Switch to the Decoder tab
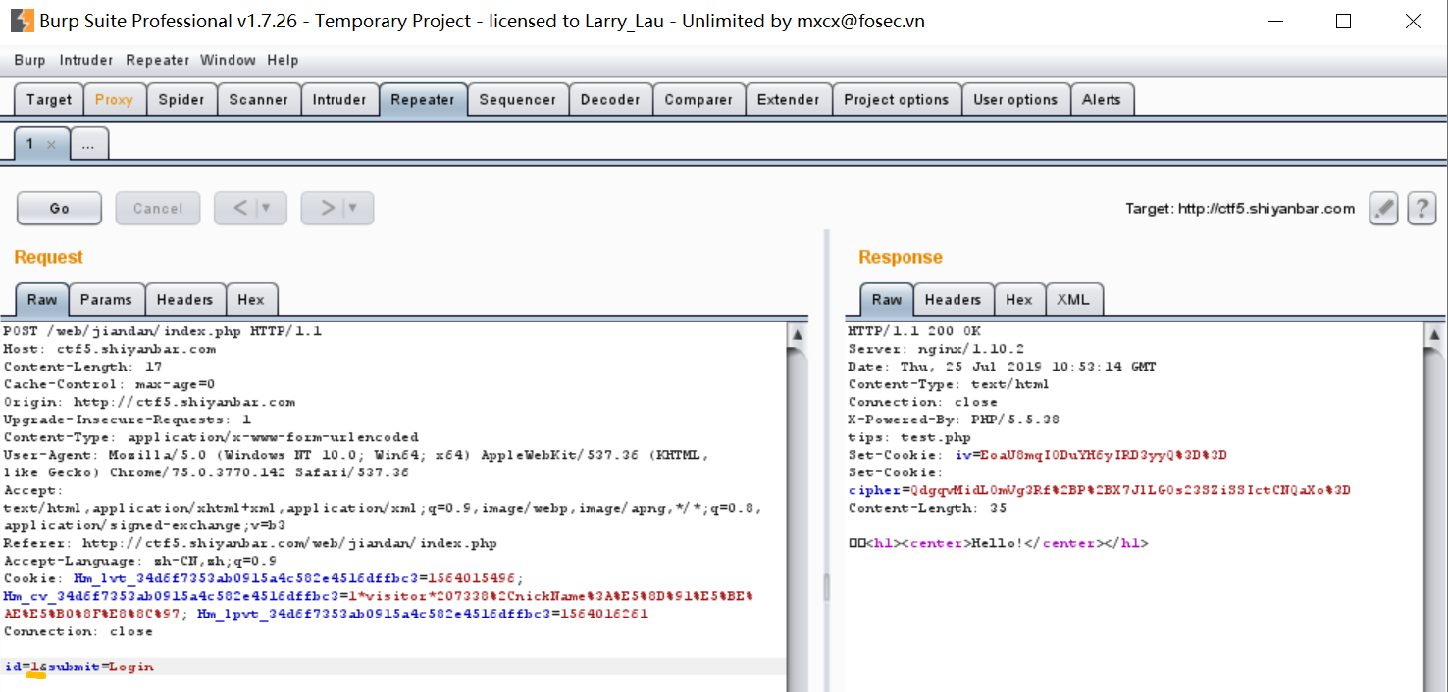The width and height of the screenshot is (1448, 692). tap(610, 100)
